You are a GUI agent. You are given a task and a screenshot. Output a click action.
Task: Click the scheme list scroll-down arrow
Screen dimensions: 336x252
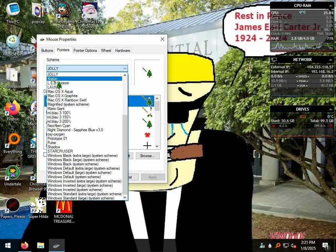[125, 198]
